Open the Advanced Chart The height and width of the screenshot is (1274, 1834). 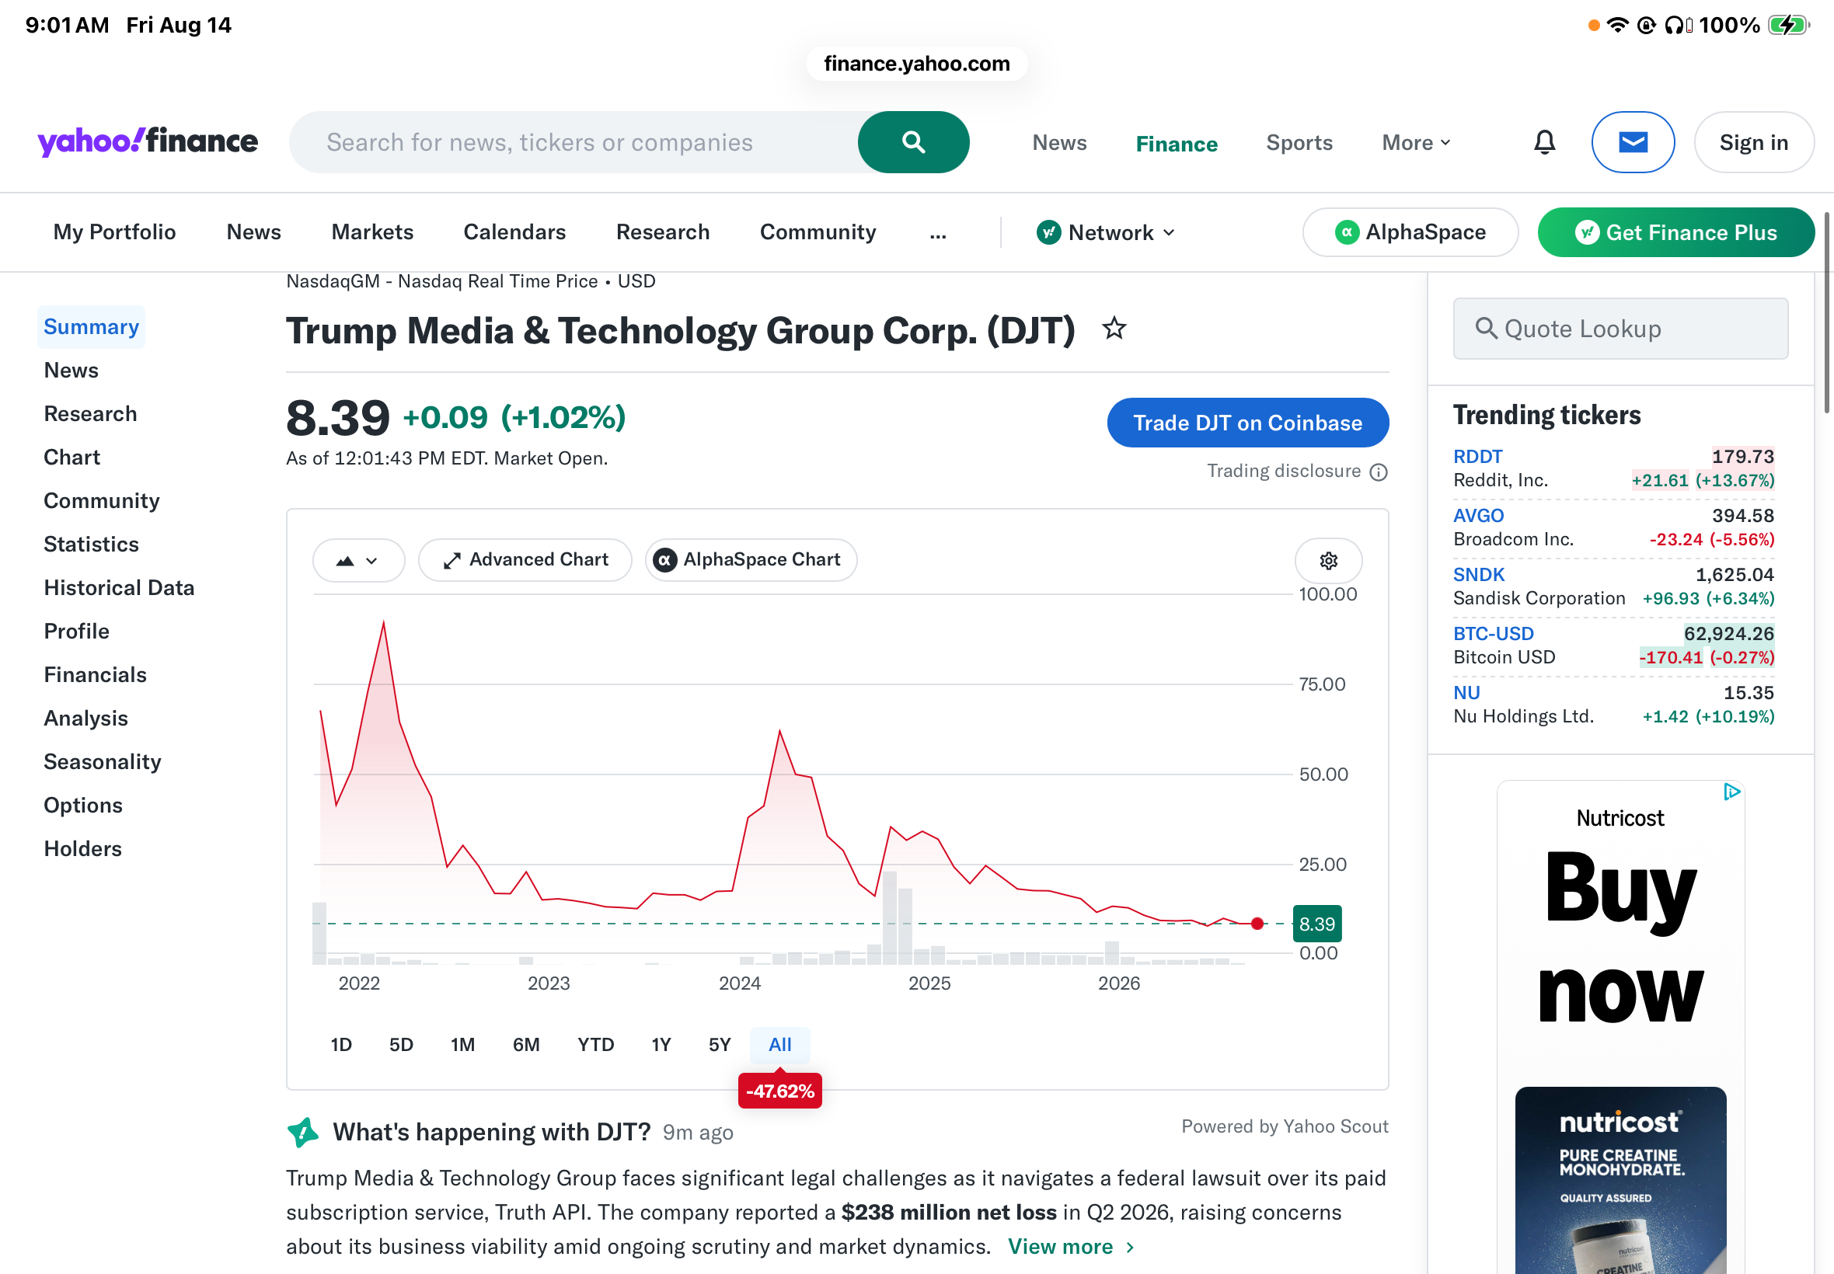(x=525, y=560)
